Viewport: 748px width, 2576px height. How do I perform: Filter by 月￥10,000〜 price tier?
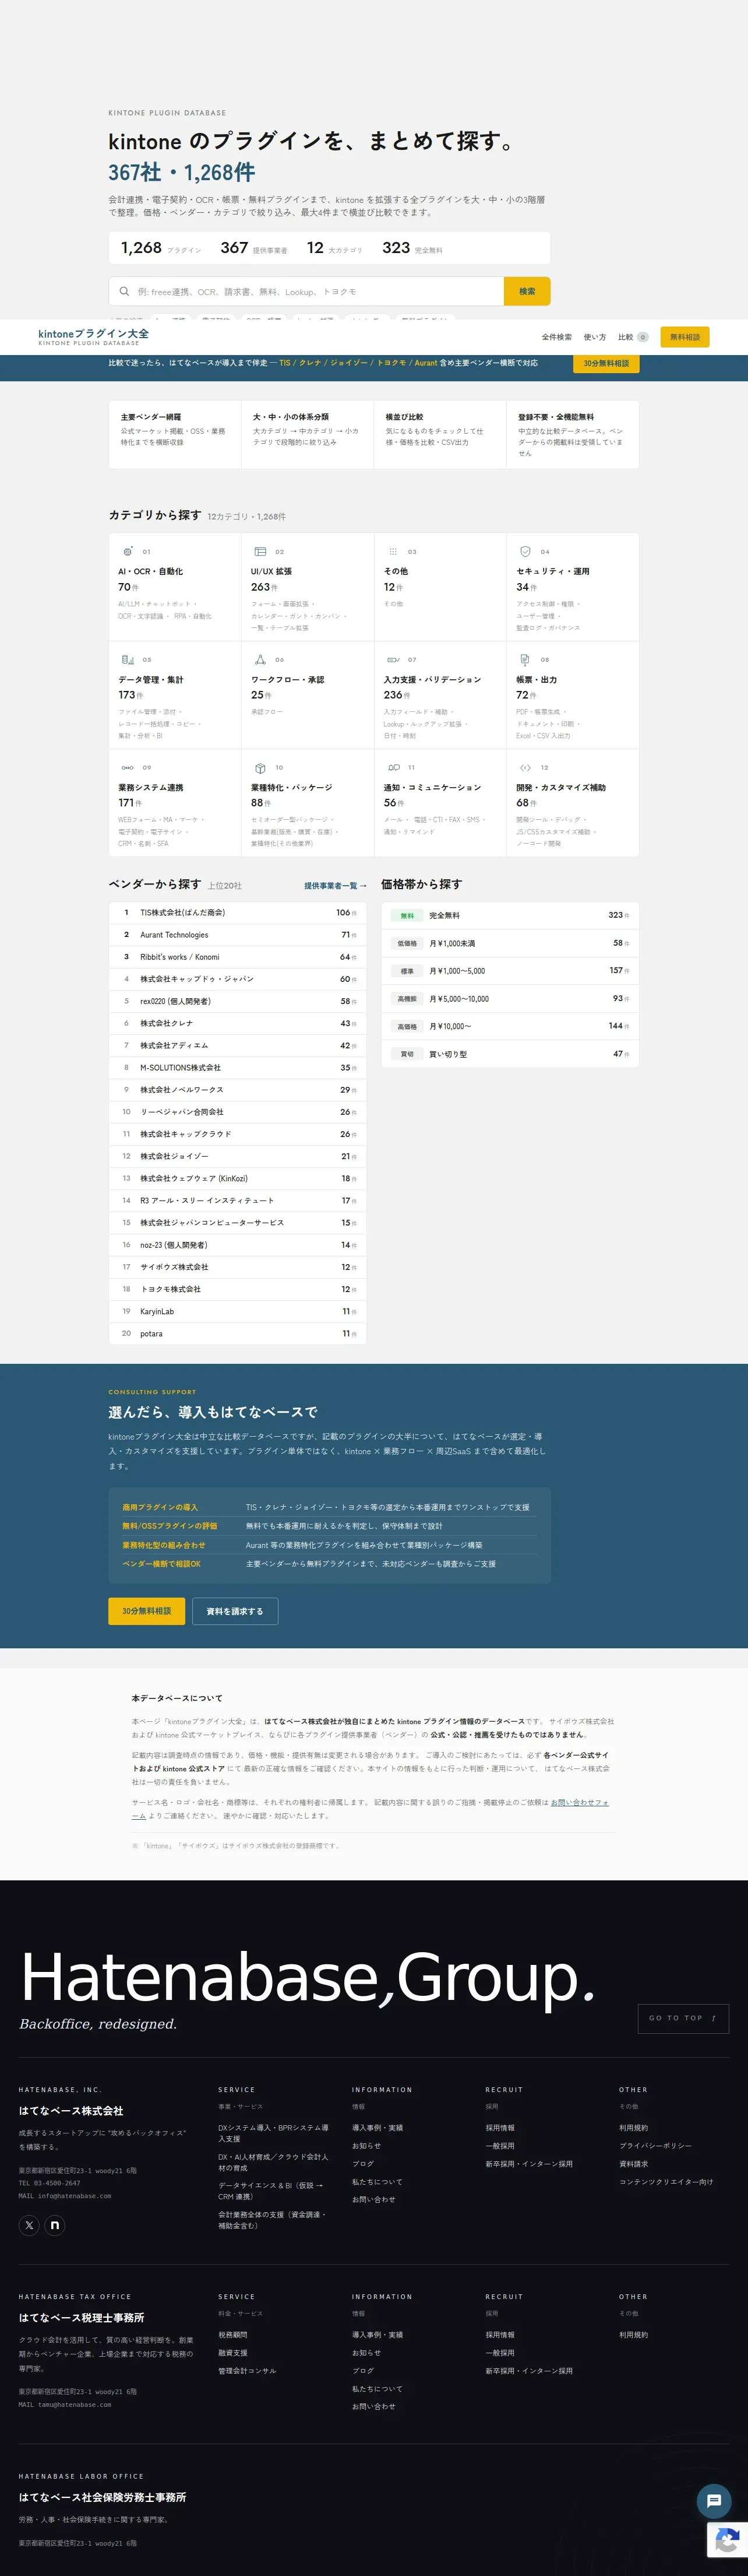click(x=510, y=1026)
